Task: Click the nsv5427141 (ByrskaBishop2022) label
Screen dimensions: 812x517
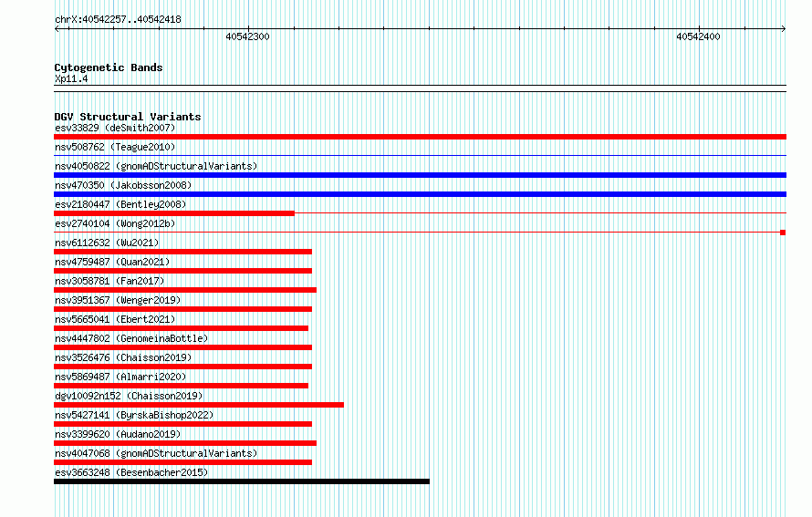Action: click(134, 415)
